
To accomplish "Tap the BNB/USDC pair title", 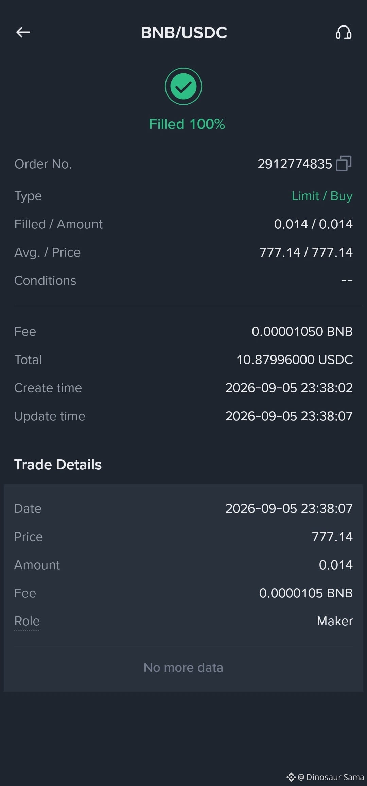I will click(184, 33).
